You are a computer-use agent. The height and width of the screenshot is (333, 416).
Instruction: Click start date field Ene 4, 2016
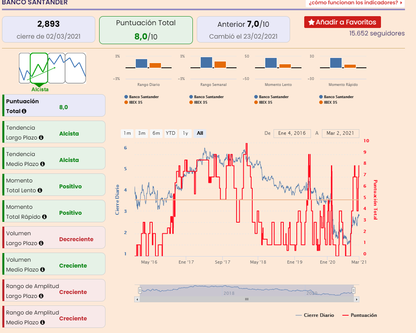[x=292, y=133]
